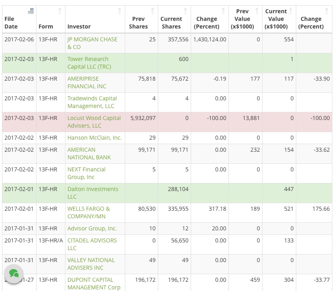Viewport: 334px width, 291px height.
Task: Sort by Prev Value icon
Action: [x=257, y=11]
